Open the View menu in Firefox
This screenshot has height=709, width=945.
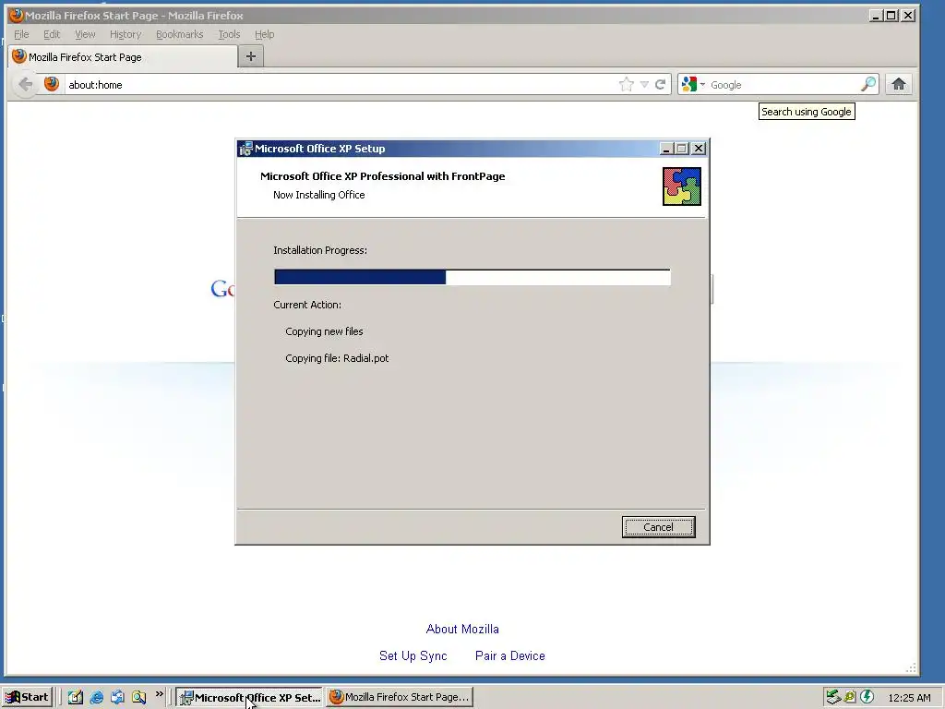tap(85, 34)
